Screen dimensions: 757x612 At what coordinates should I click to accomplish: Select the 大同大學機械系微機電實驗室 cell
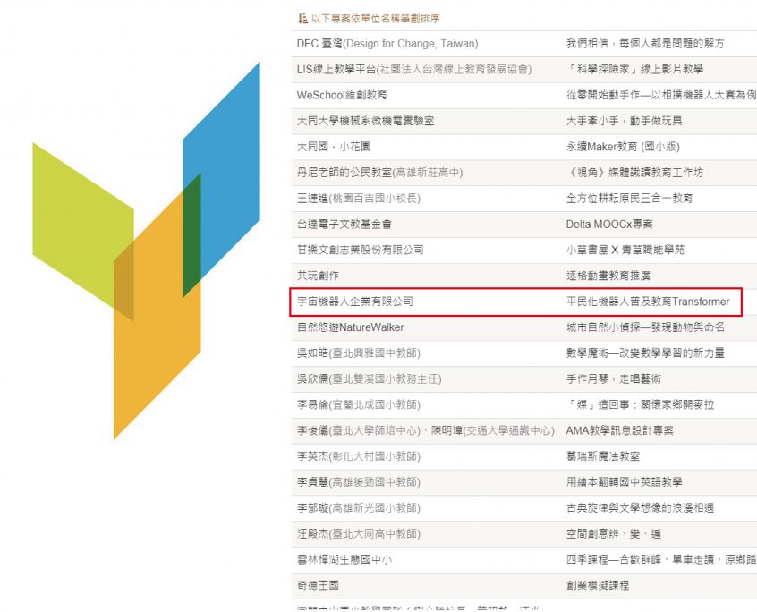[x=365, y=121]
